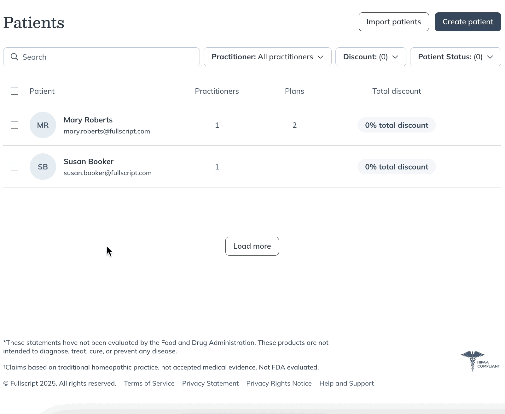This screenshot has height=414, width=505.
Task: Open the Practitioner filter dropdown
Action: click(267, 57)
